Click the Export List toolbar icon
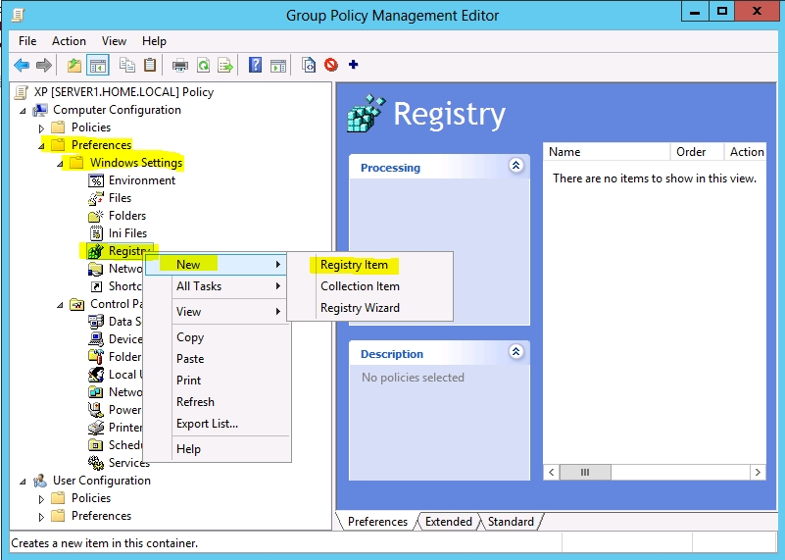Viewport: 785px width, 560px height. [225, 65]
